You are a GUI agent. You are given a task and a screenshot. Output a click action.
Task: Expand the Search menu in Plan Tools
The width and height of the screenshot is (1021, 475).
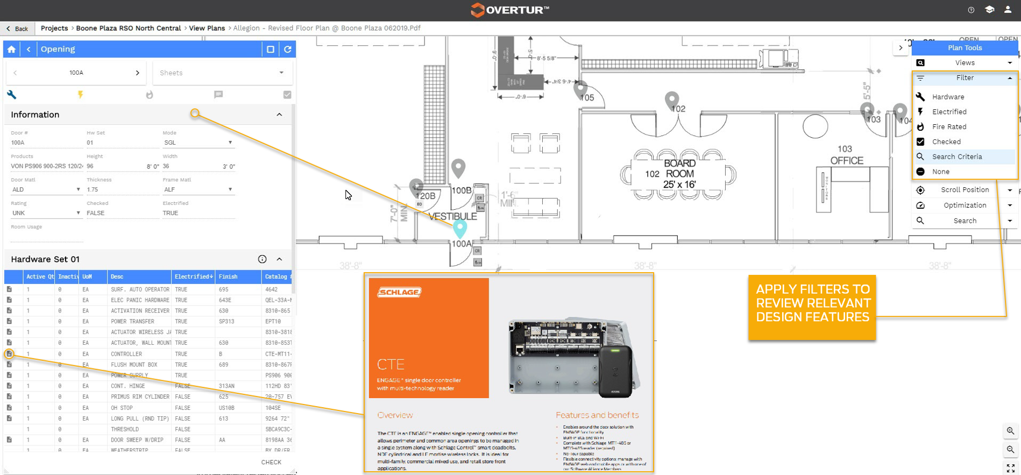(965, 221)
